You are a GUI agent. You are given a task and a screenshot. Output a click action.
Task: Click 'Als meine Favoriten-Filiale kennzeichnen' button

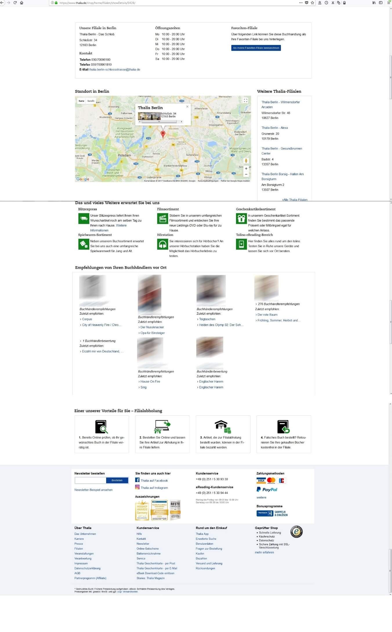click(x=256, y=48)
